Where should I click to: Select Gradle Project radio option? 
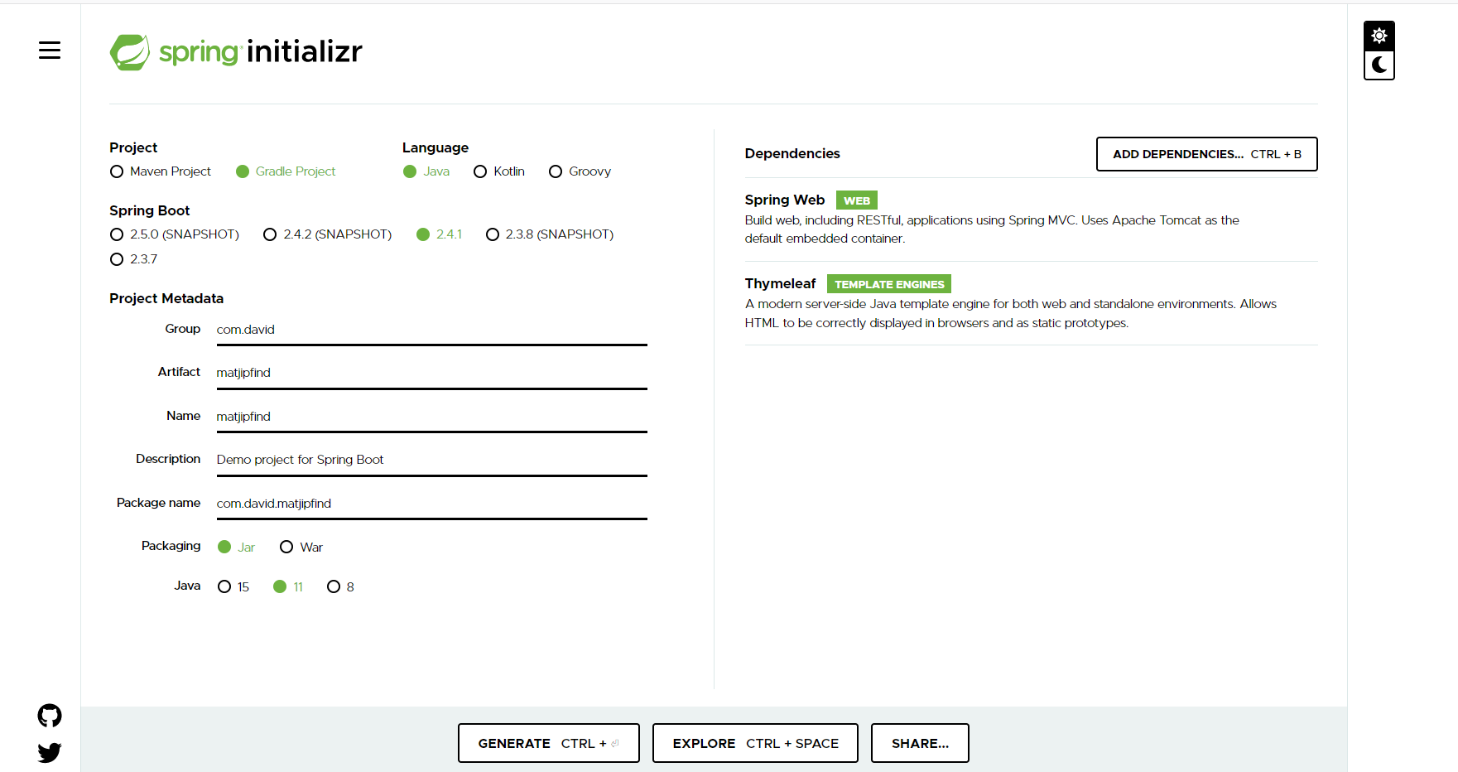[x=286, y=171]
